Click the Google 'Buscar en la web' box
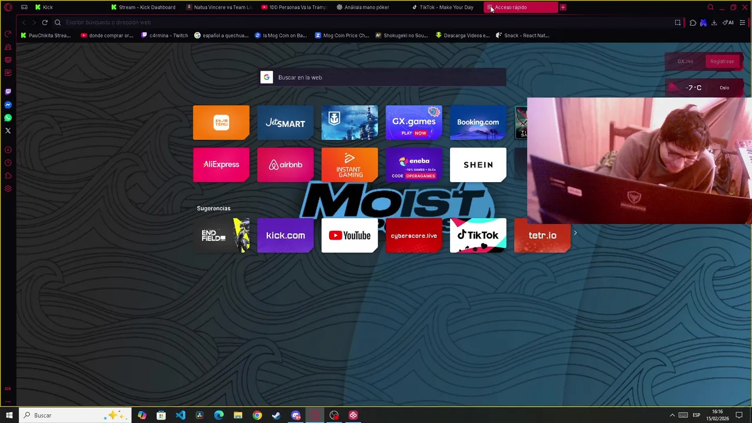 (383, 77)
